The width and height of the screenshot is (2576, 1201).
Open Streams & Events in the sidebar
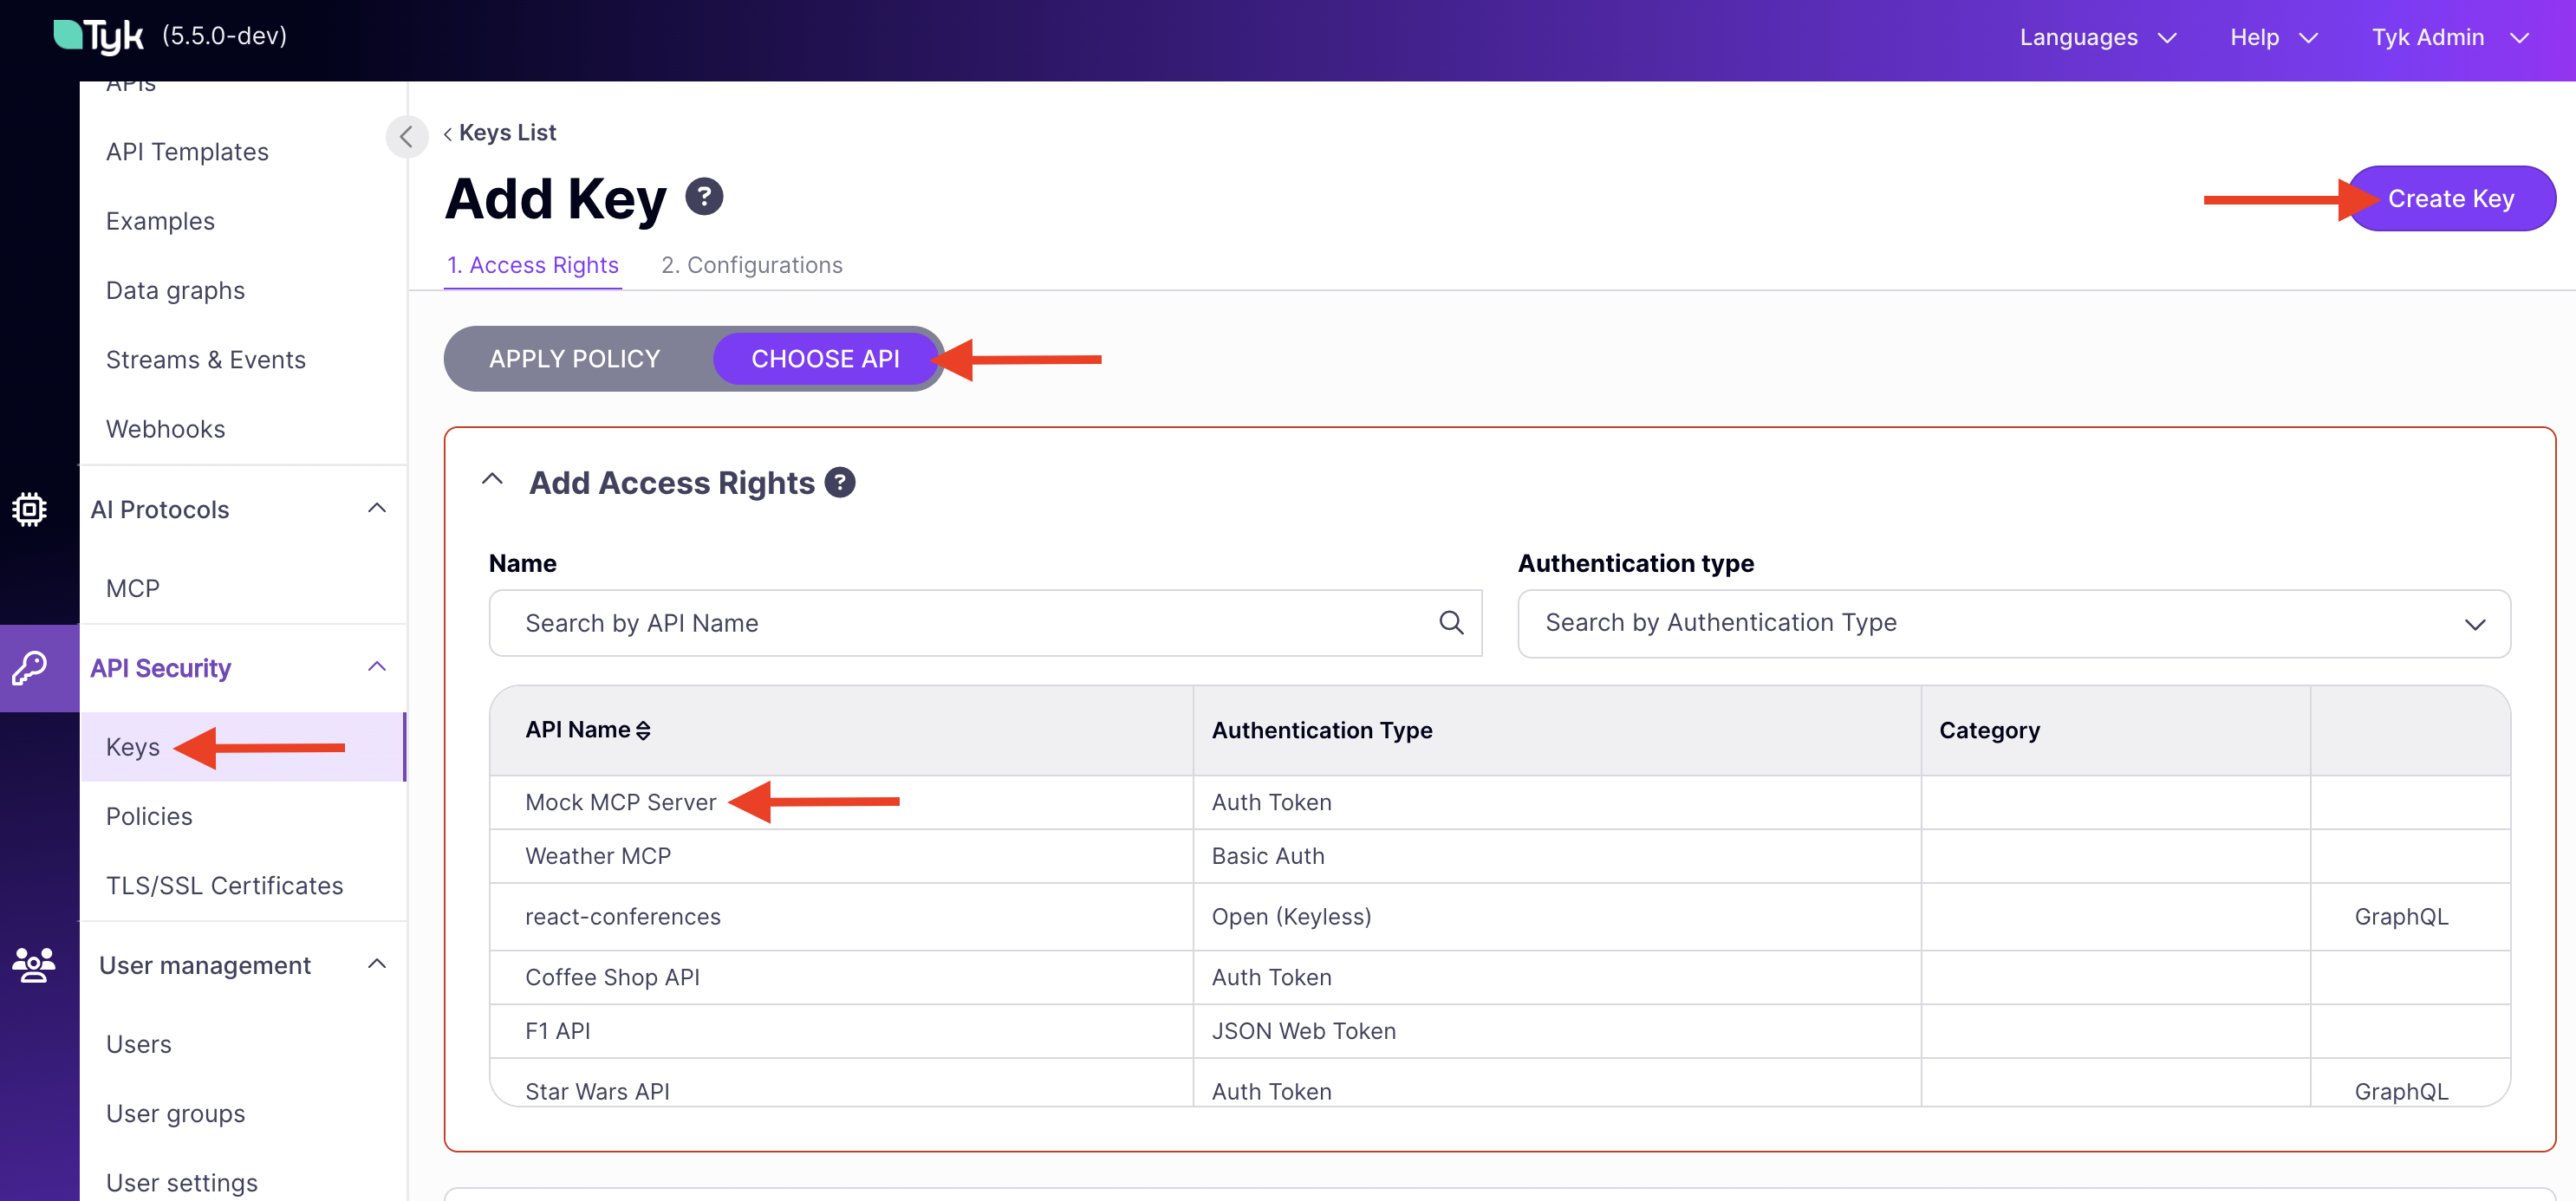pos(206,360)
